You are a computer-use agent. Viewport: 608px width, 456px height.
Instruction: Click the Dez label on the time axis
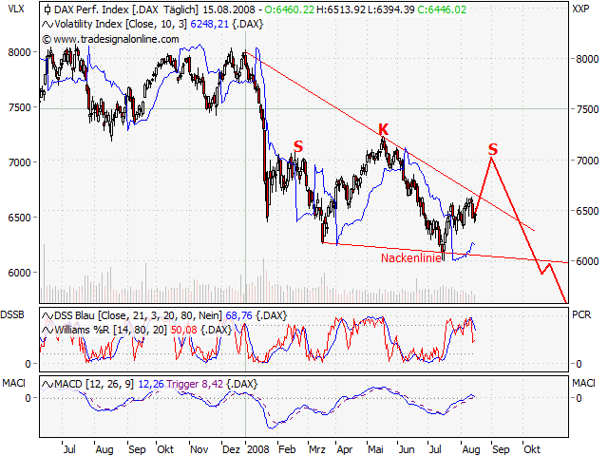pos(231,449)
